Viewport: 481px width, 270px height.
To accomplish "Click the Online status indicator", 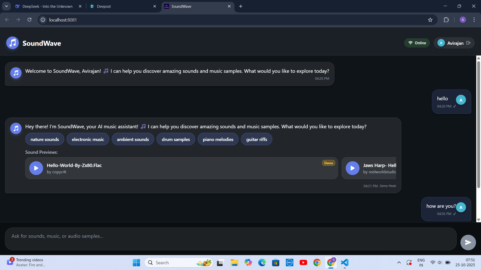I will click(x=417, y=43).
